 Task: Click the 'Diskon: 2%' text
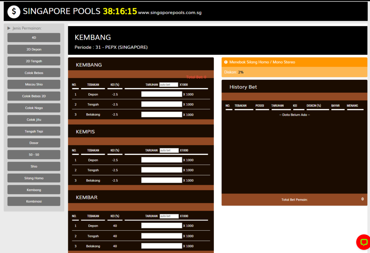tap(234, 72)
